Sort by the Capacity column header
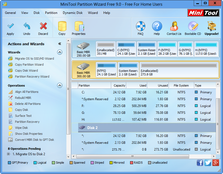Screen dimensions: 223x174 click(119, 86)
